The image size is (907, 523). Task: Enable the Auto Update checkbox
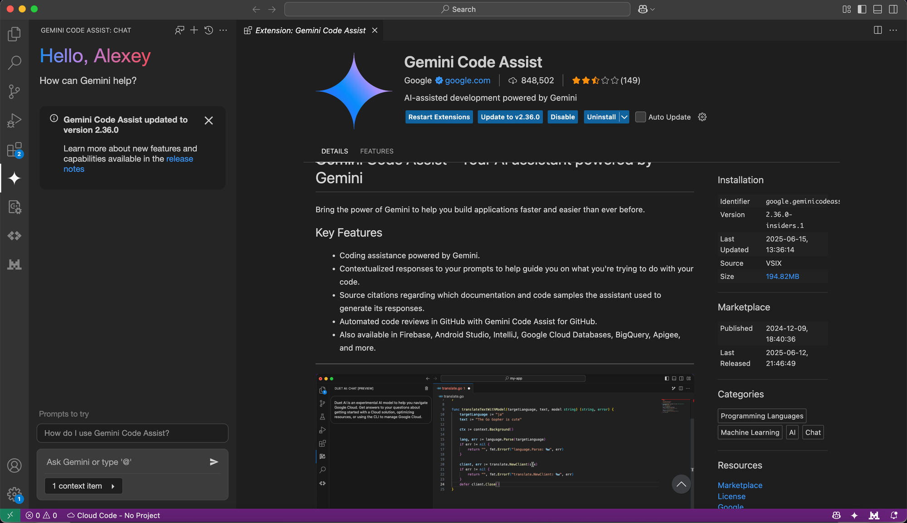coord(640,117)
